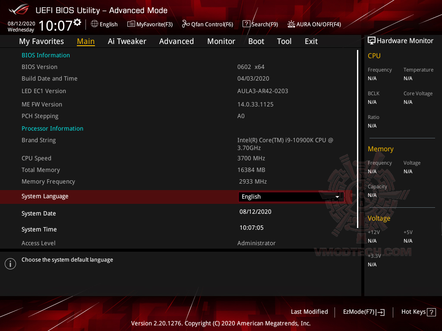
Task: Click the main panel vertical scrollbar
Action: (357, 139)
